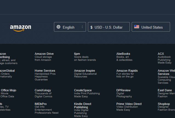Click the Amazon logo in the footer
175x118 pixels.
(21, 28)
